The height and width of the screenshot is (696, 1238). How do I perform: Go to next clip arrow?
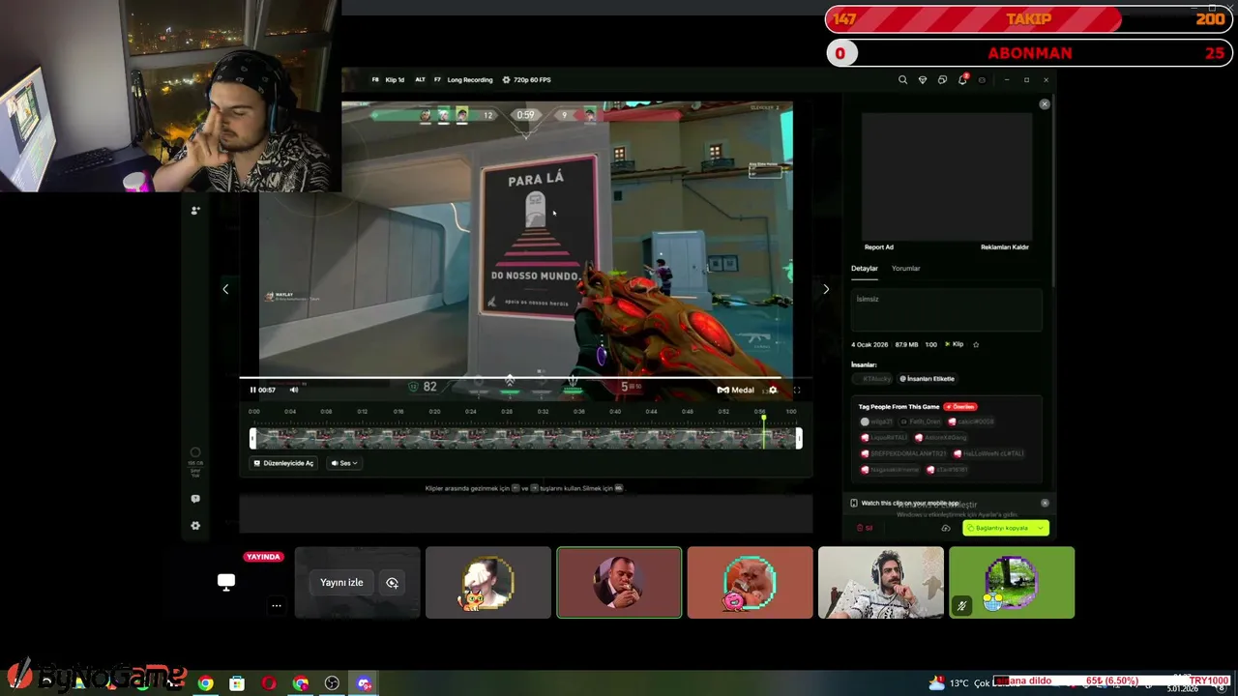826,289
